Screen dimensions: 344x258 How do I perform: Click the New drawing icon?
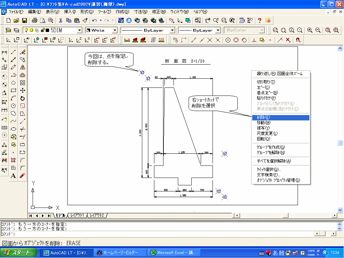click(8, 21)
